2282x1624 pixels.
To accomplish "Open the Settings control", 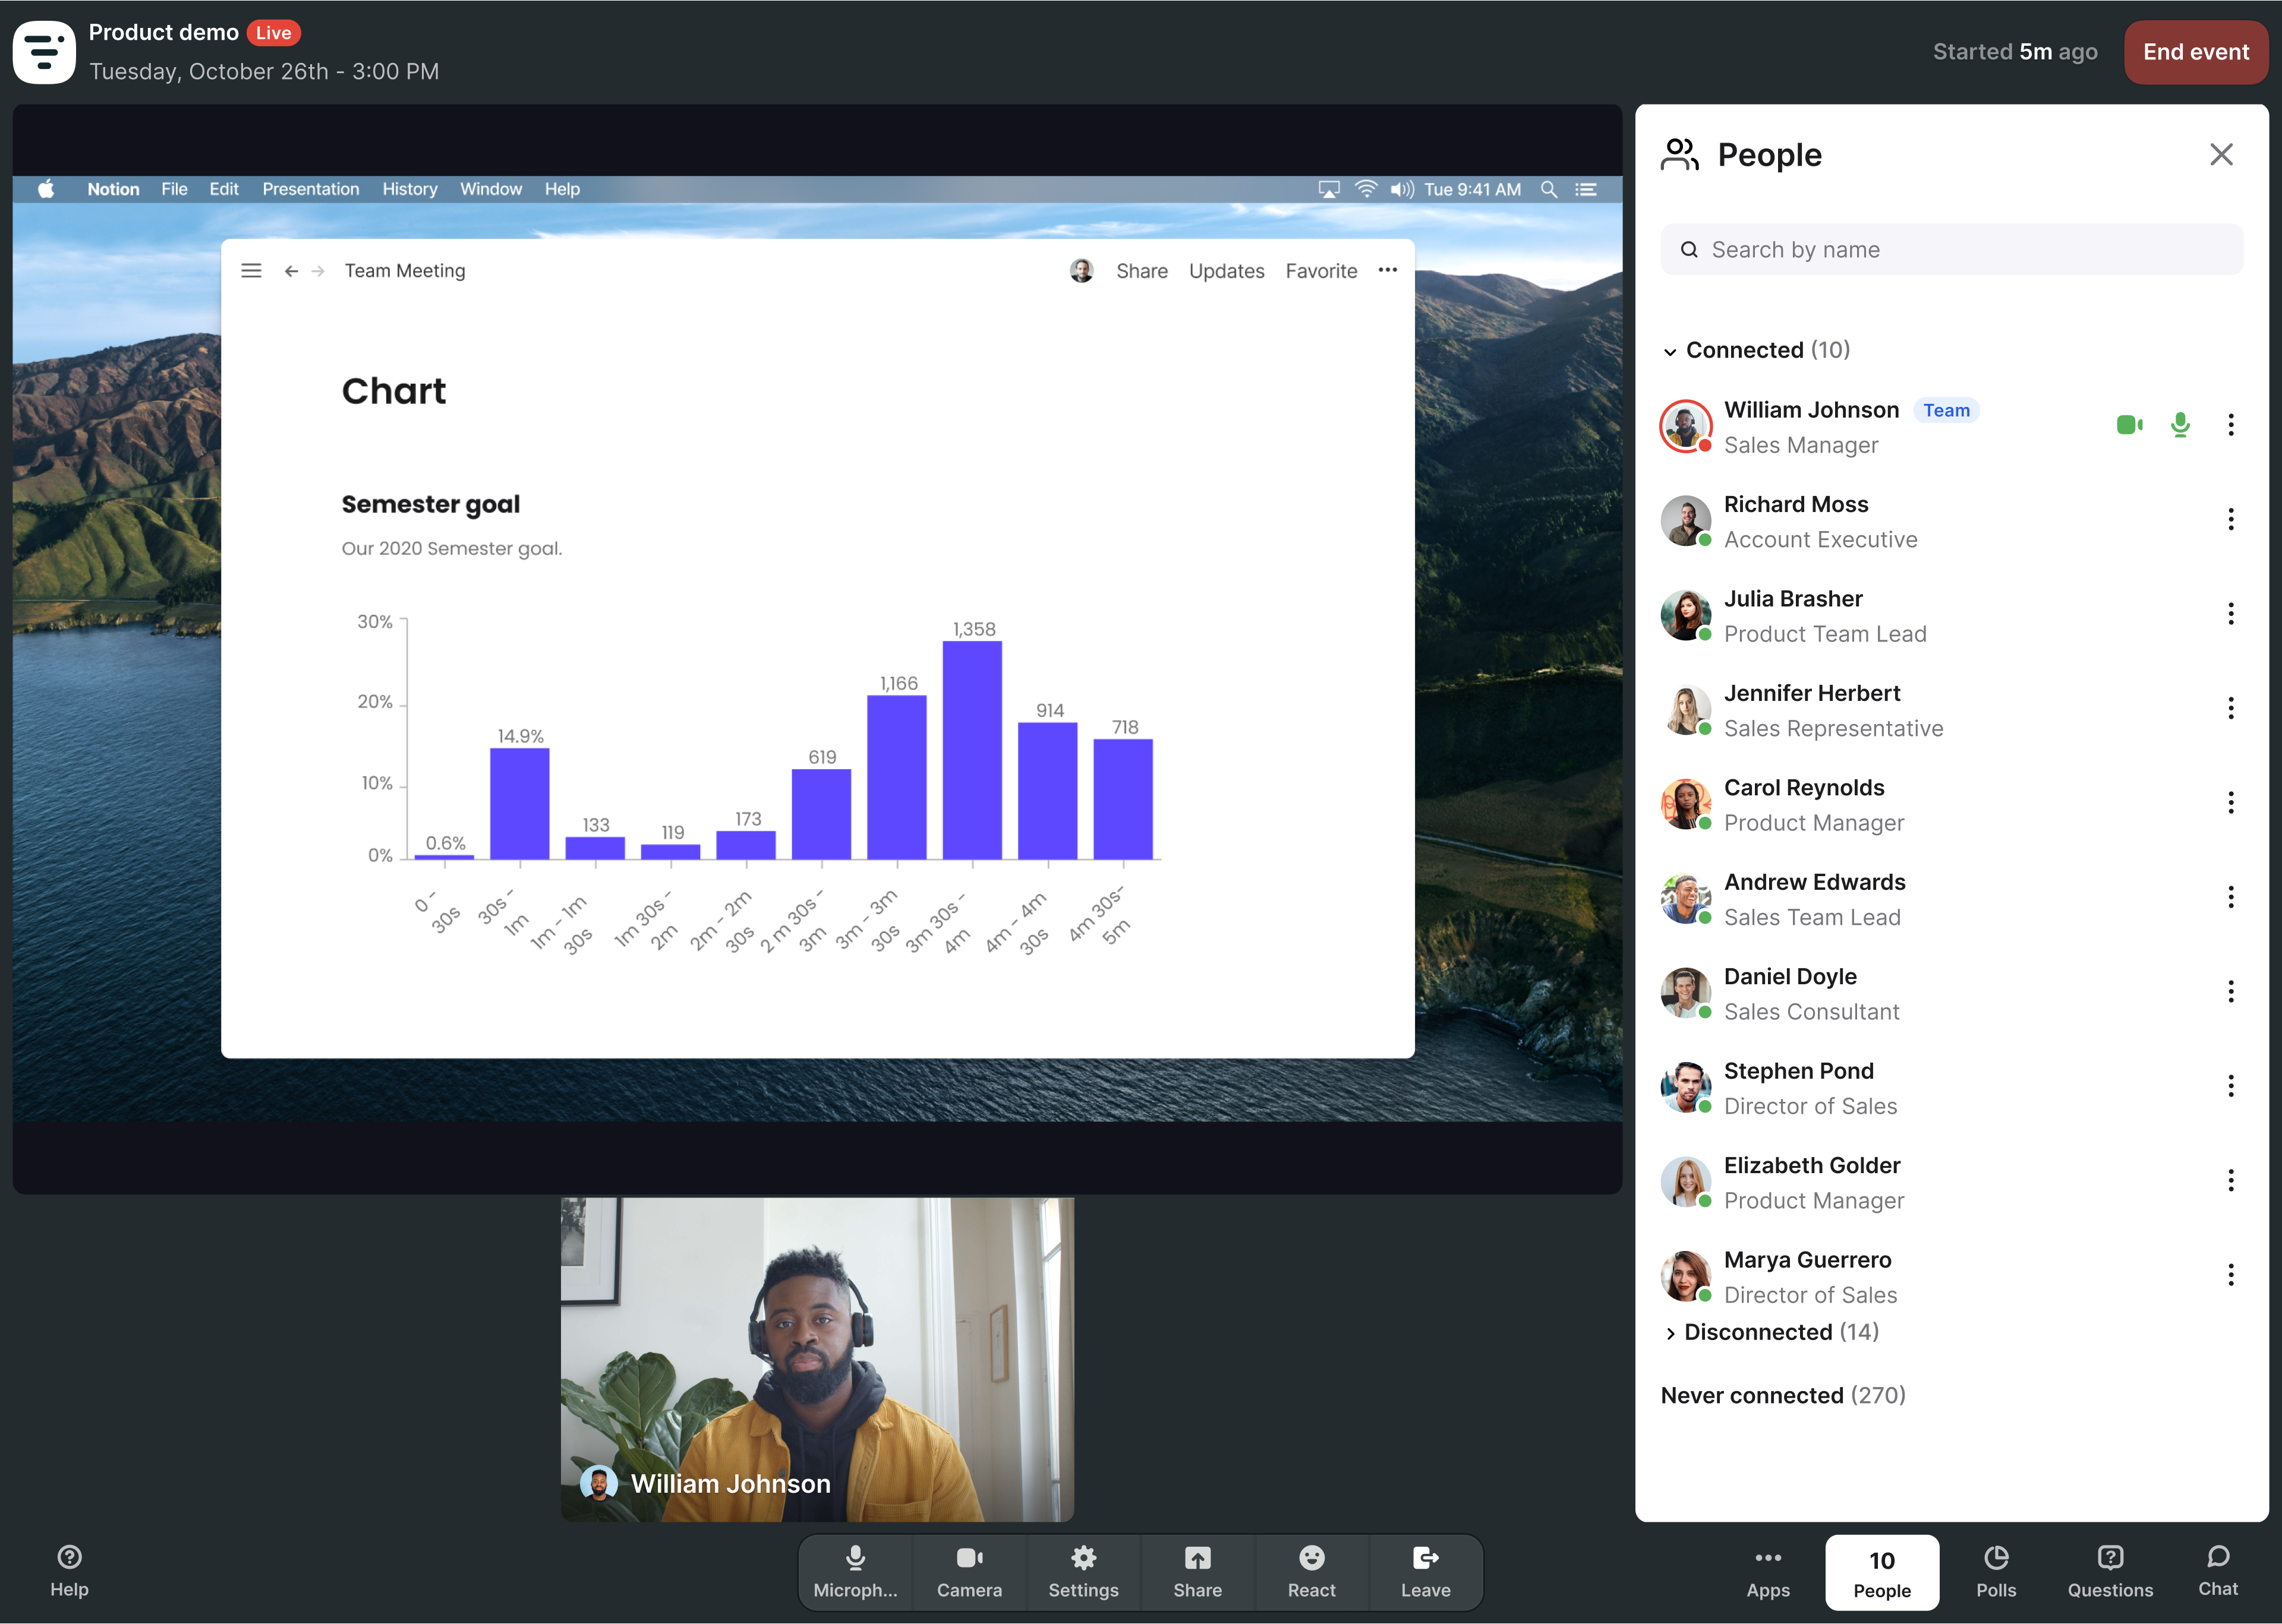I will point(1083,1572).
